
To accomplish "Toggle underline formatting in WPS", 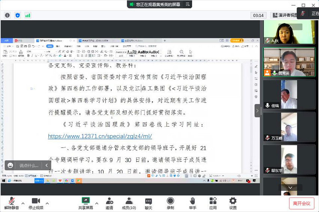I will (36, 55).
